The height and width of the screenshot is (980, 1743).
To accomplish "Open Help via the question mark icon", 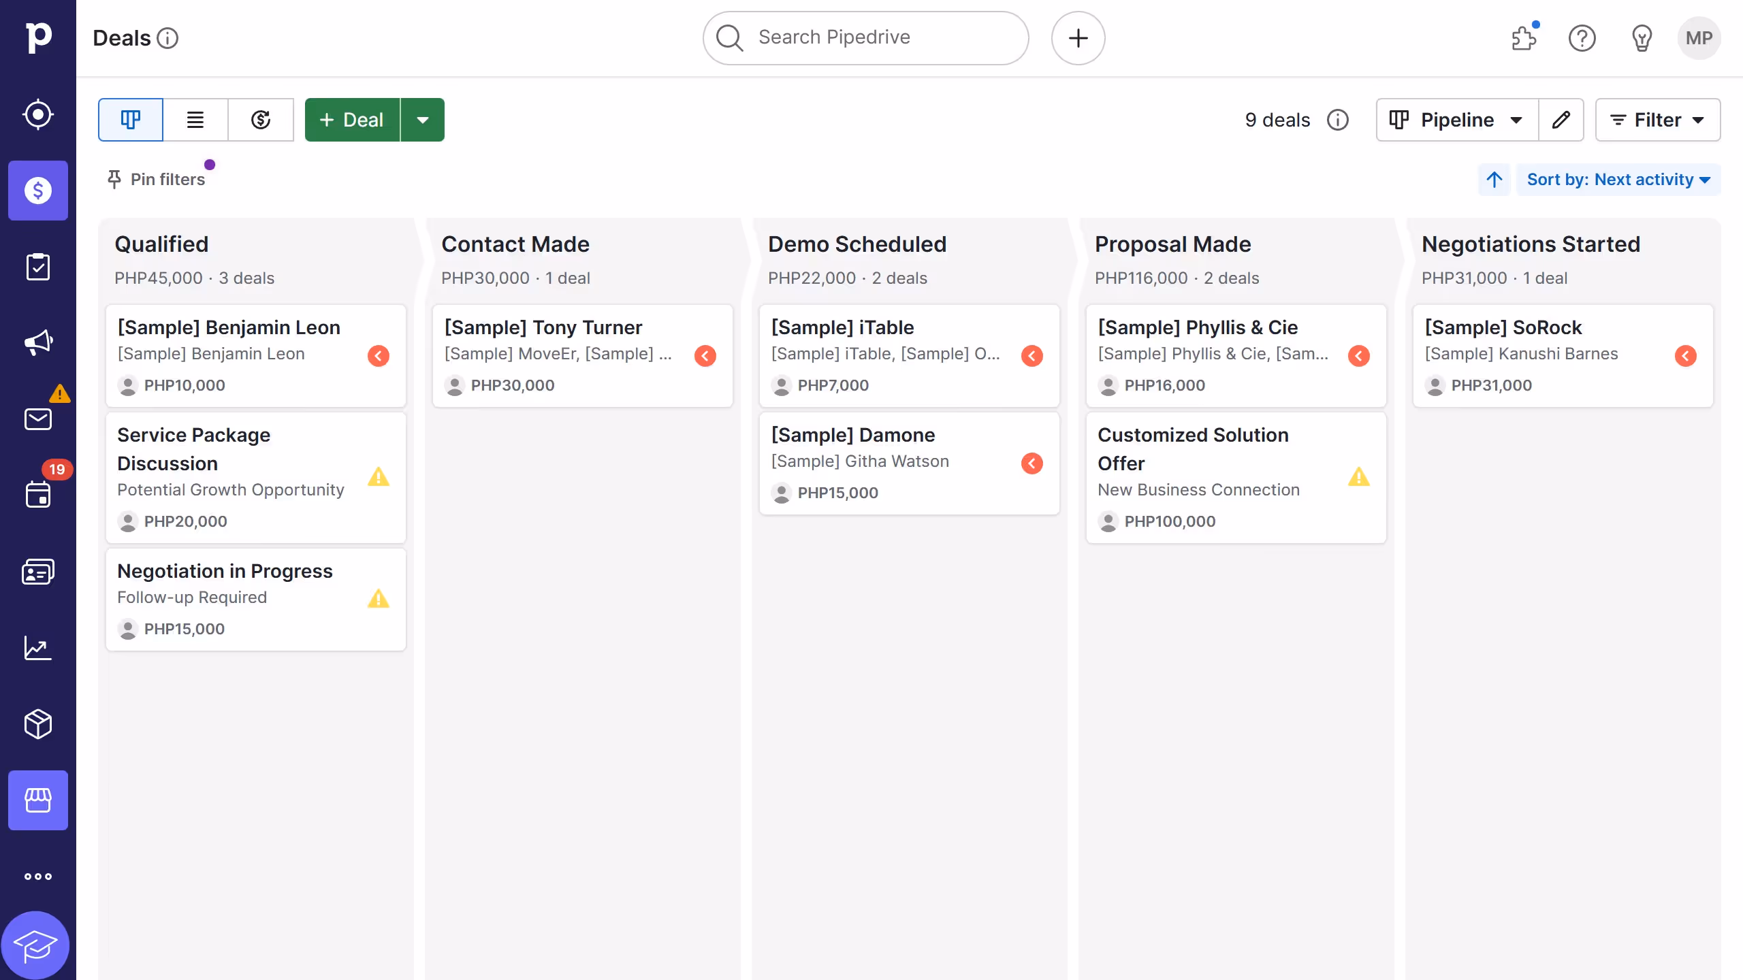I will coord(1582,38).
